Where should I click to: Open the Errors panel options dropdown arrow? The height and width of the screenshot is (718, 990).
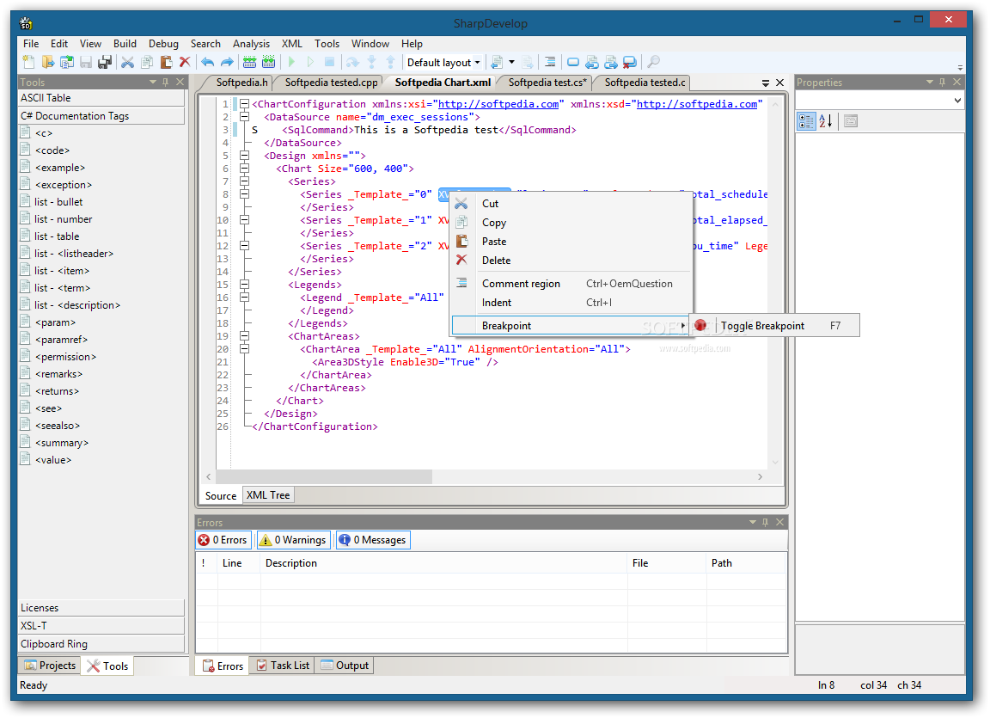pos(752,522)
